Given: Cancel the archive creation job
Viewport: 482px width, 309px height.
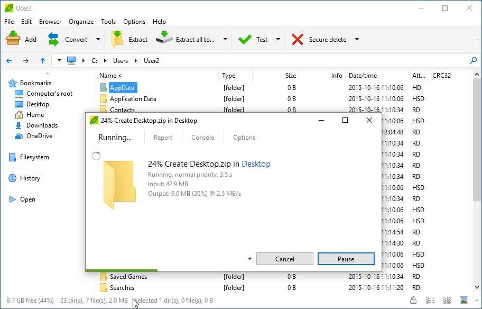Looking at the screenshot, I should (x=284, y=259).
